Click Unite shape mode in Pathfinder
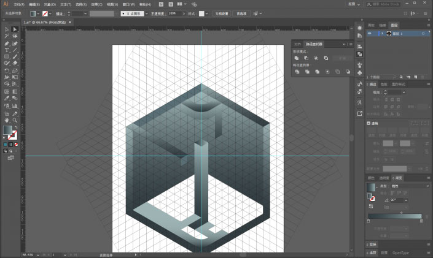The image size is (433, 258). tap(297, 58)
